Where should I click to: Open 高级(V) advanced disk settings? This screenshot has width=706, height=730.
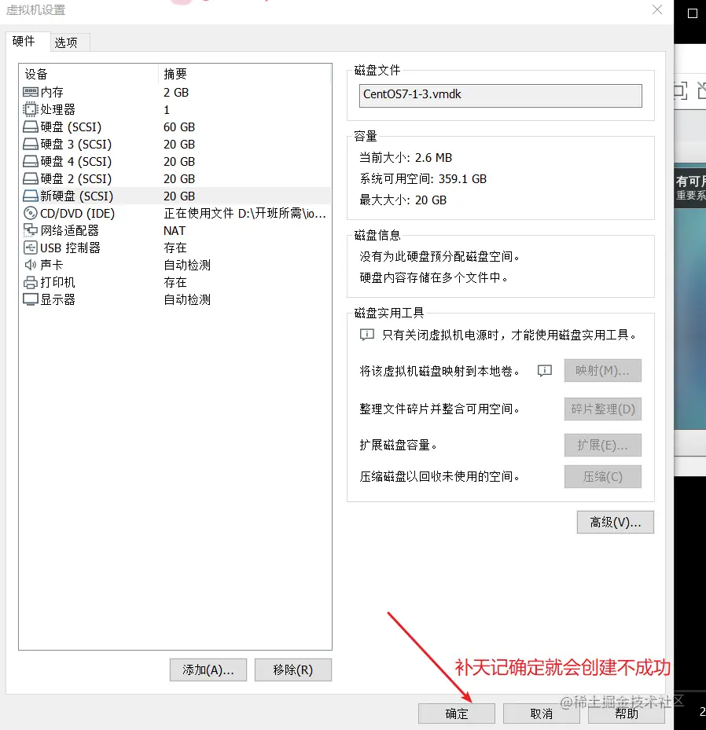(x=615, y=522)
